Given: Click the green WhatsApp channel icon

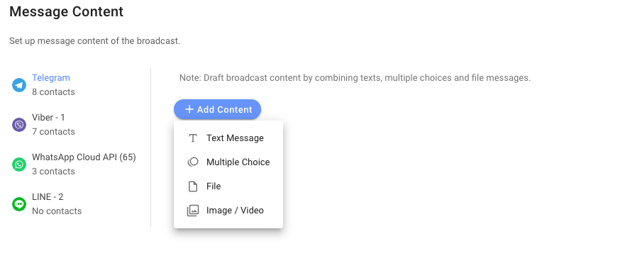Looking at the screenshot, I should pos(19,164).
